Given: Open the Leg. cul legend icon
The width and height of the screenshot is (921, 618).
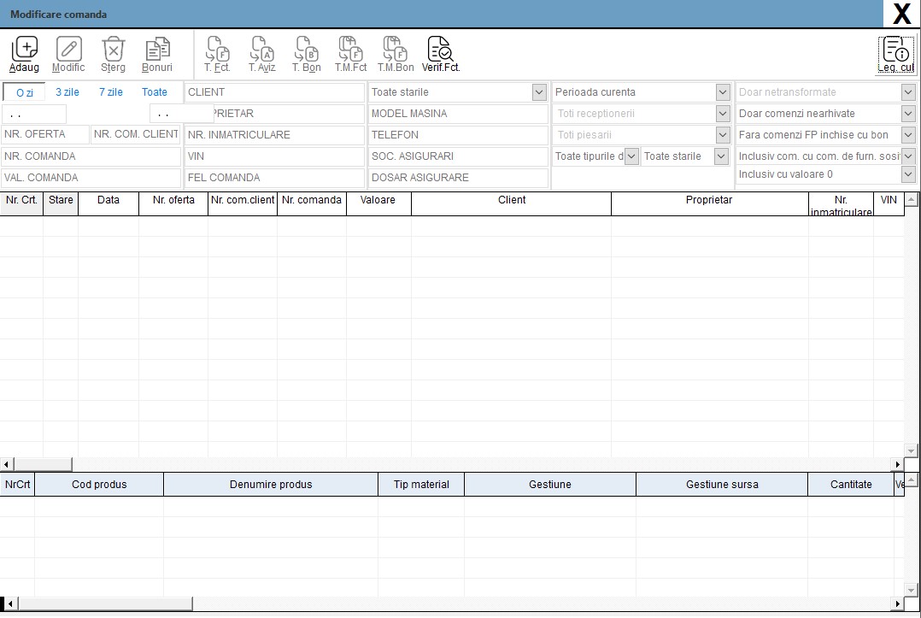Looking at the screenshot, I should (895, 54).
